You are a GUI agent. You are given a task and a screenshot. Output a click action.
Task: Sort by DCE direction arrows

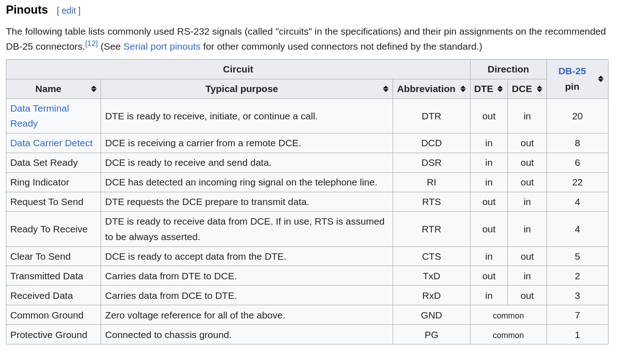[x=540, y=89]
